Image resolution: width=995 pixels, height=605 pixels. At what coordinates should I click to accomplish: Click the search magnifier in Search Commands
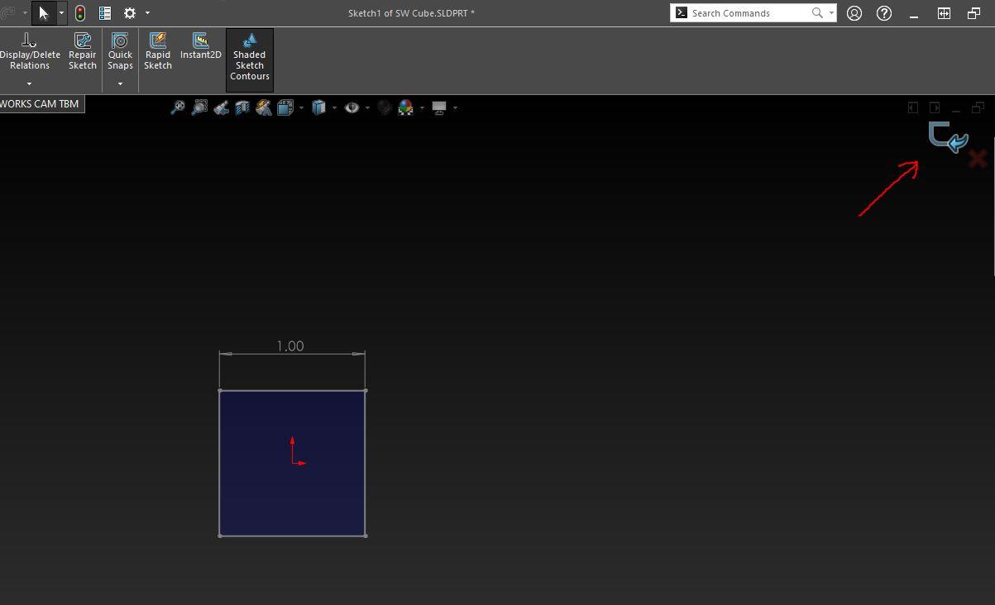coord(817,13)
